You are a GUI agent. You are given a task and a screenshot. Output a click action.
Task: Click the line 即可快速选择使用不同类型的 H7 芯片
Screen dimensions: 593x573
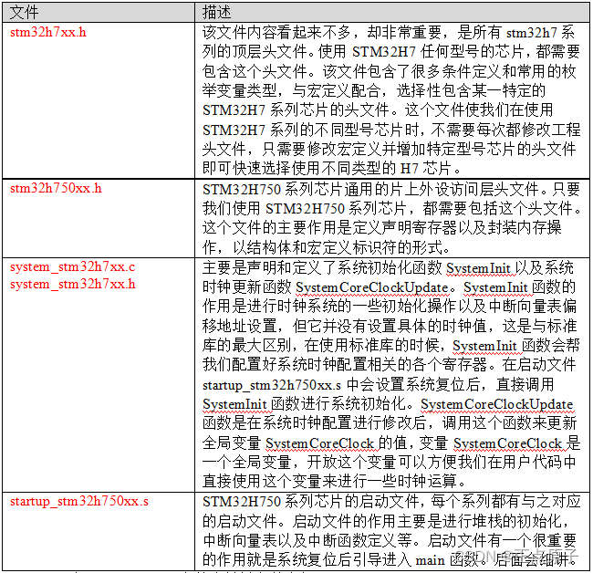pyautogui.click(x=331, y=168)
